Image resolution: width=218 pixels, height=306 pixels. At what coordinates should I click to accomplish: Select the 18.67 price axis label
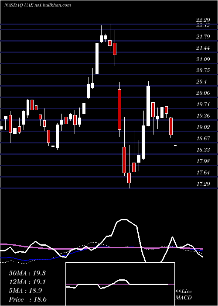point(203,139)
